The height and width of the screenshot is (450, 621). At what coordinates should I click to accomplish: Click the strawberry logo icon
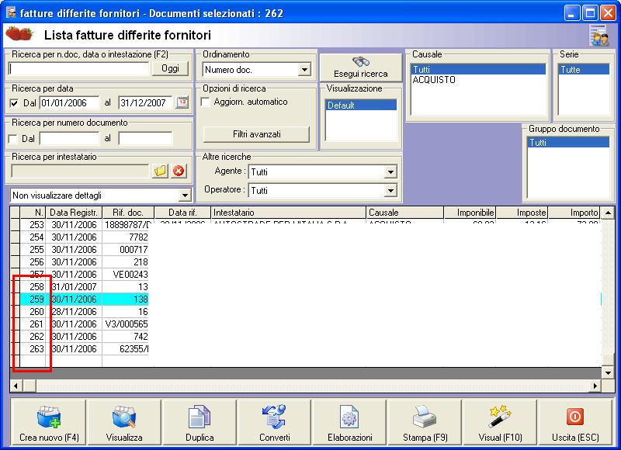[19, 34]
